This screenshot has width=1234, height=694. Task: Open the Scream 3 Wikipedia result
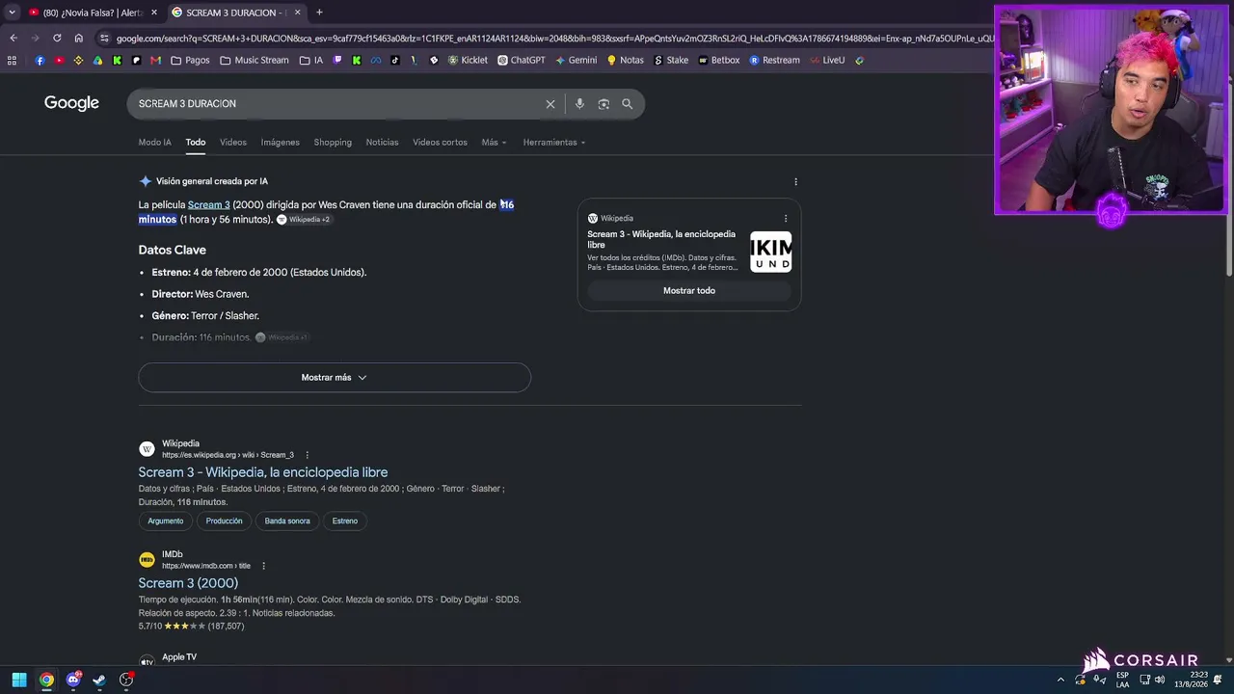click(263, 472)
